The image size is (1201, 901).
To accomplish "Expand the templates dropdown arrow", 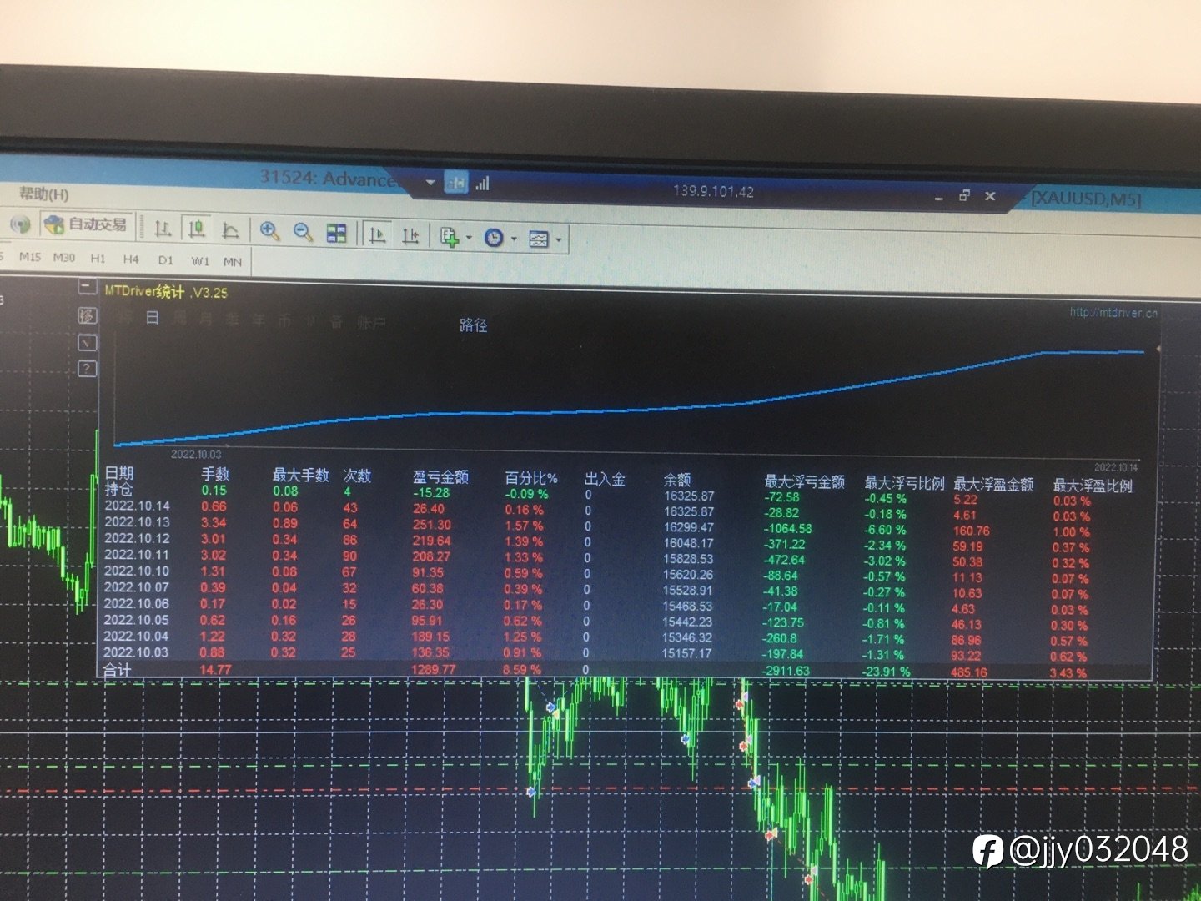I will pos(559,240).
